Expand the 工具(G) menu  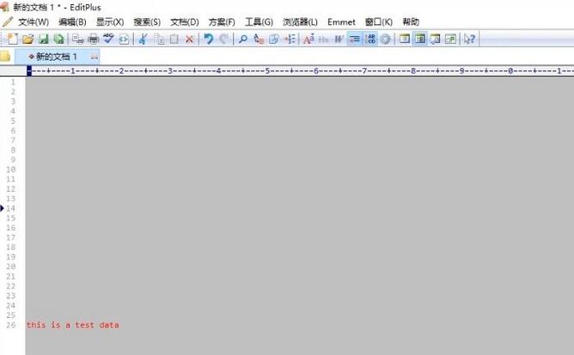click(259, 21)
